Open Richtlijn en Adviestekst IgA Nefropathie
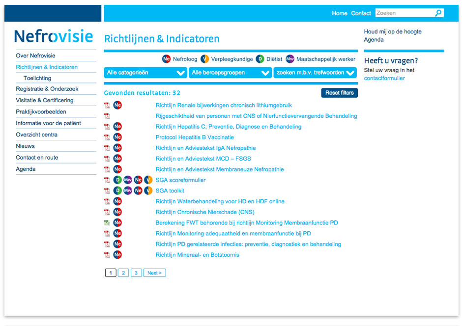This screenshot has height=326, width=462. pos(205,148)
